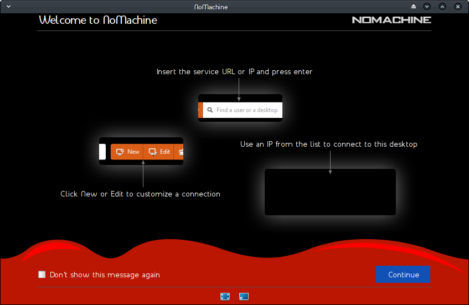This screenshot has height=305, width=469.
Task: Click the keep-above (eject-shaped) title bar icon
Action: 414,7
